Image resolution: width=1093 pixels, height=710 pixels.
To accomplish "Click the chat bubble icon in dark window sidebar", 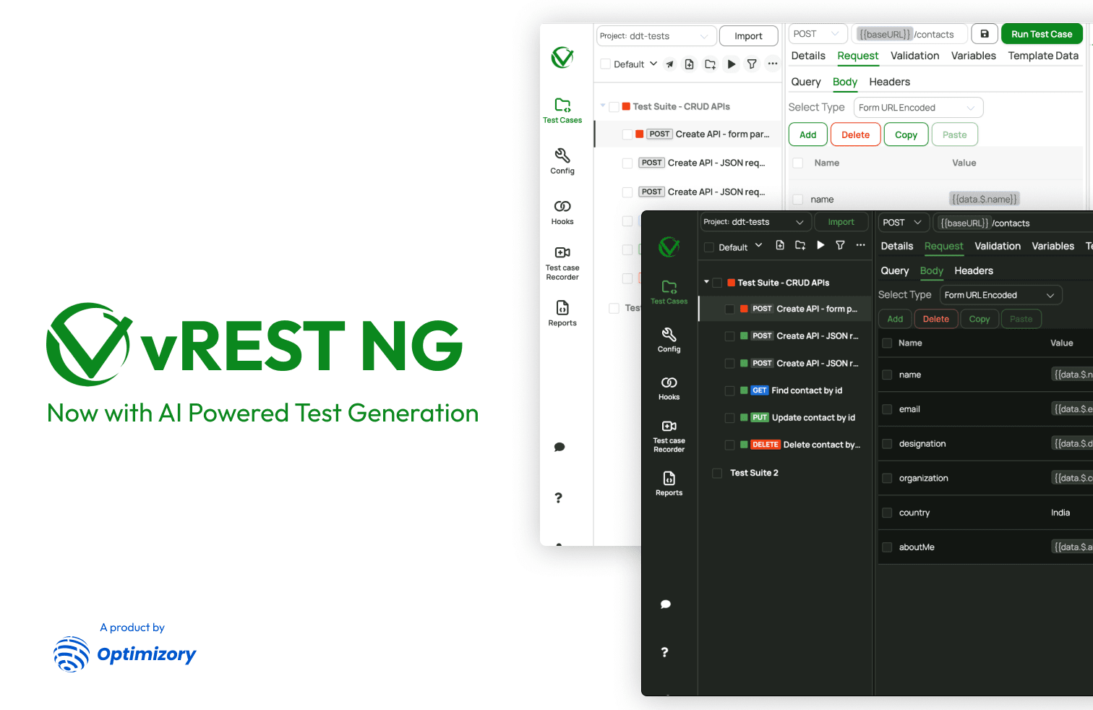I will (666, 604).
